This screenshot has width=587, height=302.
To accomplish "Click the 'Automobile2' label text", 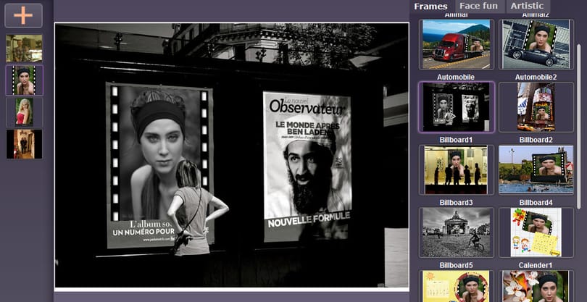I will 536,77.
